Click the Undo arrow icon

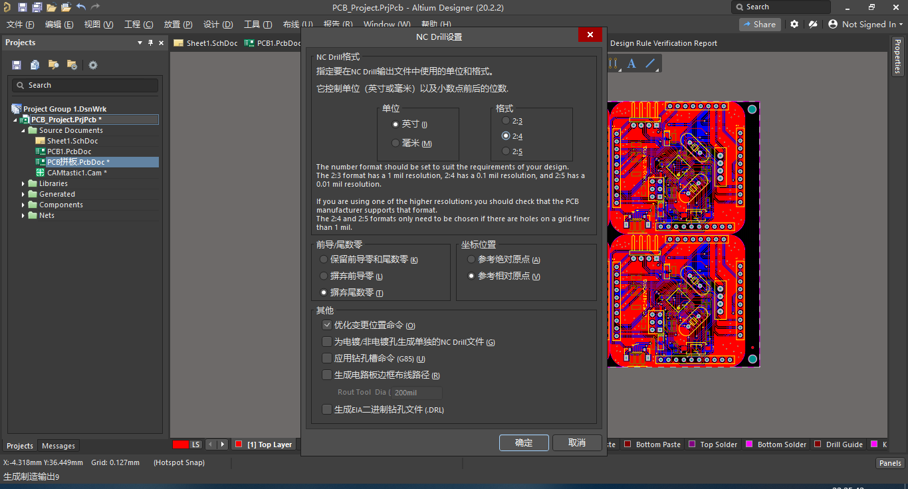pyautogui.click(x=81, y=7)
